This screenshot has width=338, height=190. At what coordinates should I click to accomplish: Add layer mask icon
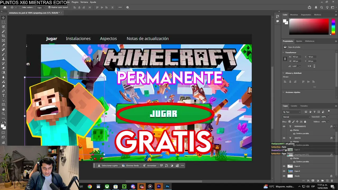pyautogui.click(x=313, y=181)
